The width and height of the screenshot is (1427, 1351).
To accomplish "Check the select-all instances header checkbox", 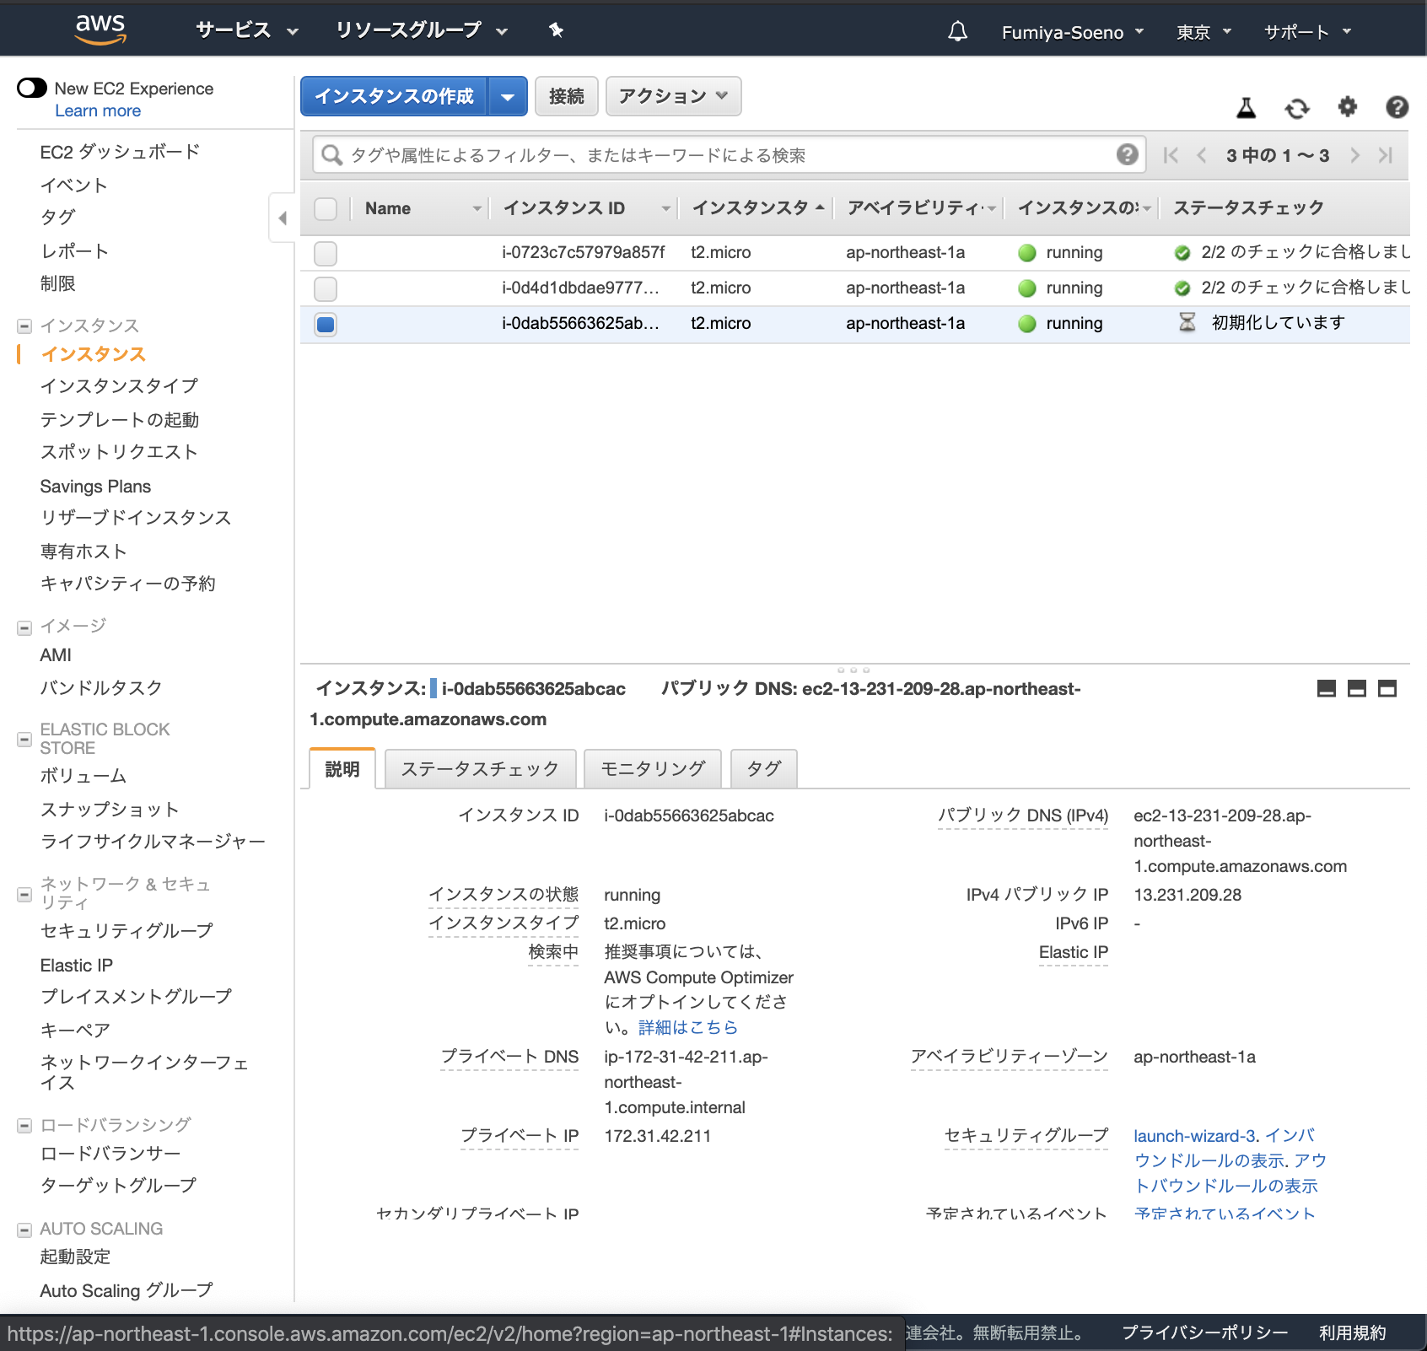I will coord(325,208).
